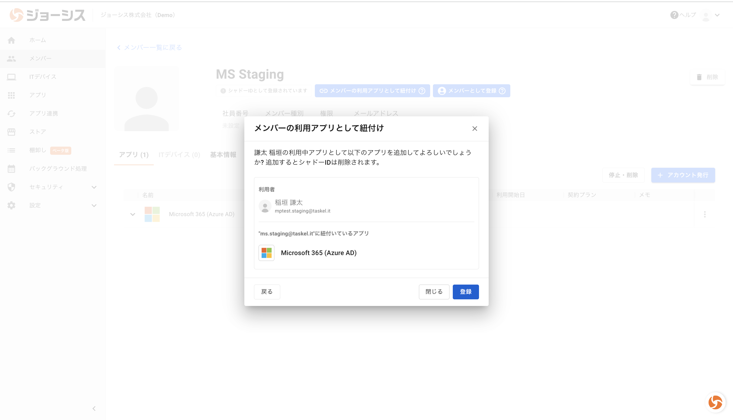
Task: Click the メモ column header
Action: tap(644, 195)
